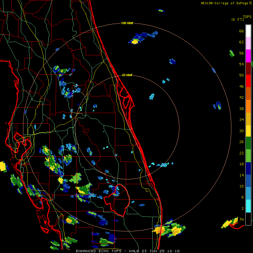This screenshot has width=253, height=253.
Task: Click the 10 legend value
Action: pyautogui.click(x=241, y=186)
